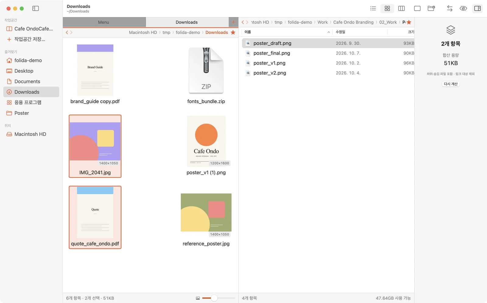Screen dimensions: 487x303
Task: Open 응용 프로그램 in sidebar
Action: pos(31,102)
